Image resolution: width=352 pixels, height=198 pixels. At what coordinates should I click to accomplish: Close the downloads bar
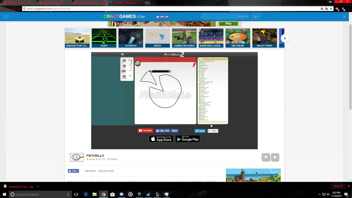click(348, 186)
